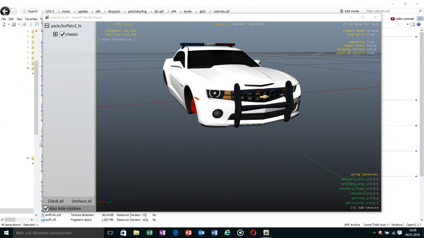Click the Check all button

coord(56,201)
